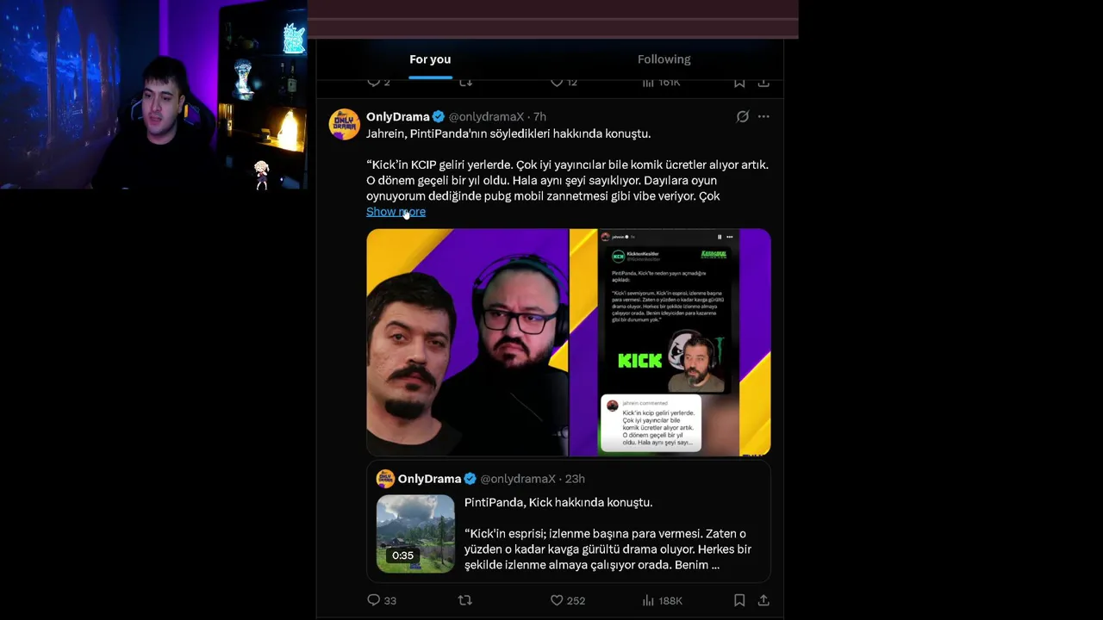The image size is (1103, 620).
Task: Like the post with 252 likes
Action: point(567,600)
